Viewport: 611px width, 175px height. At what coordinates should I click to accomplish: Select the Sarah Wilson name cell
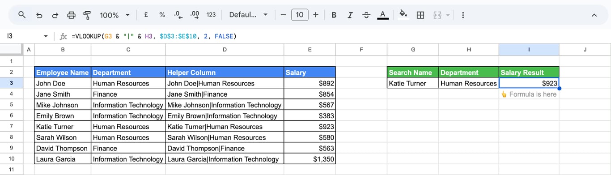tap(63, 137)
